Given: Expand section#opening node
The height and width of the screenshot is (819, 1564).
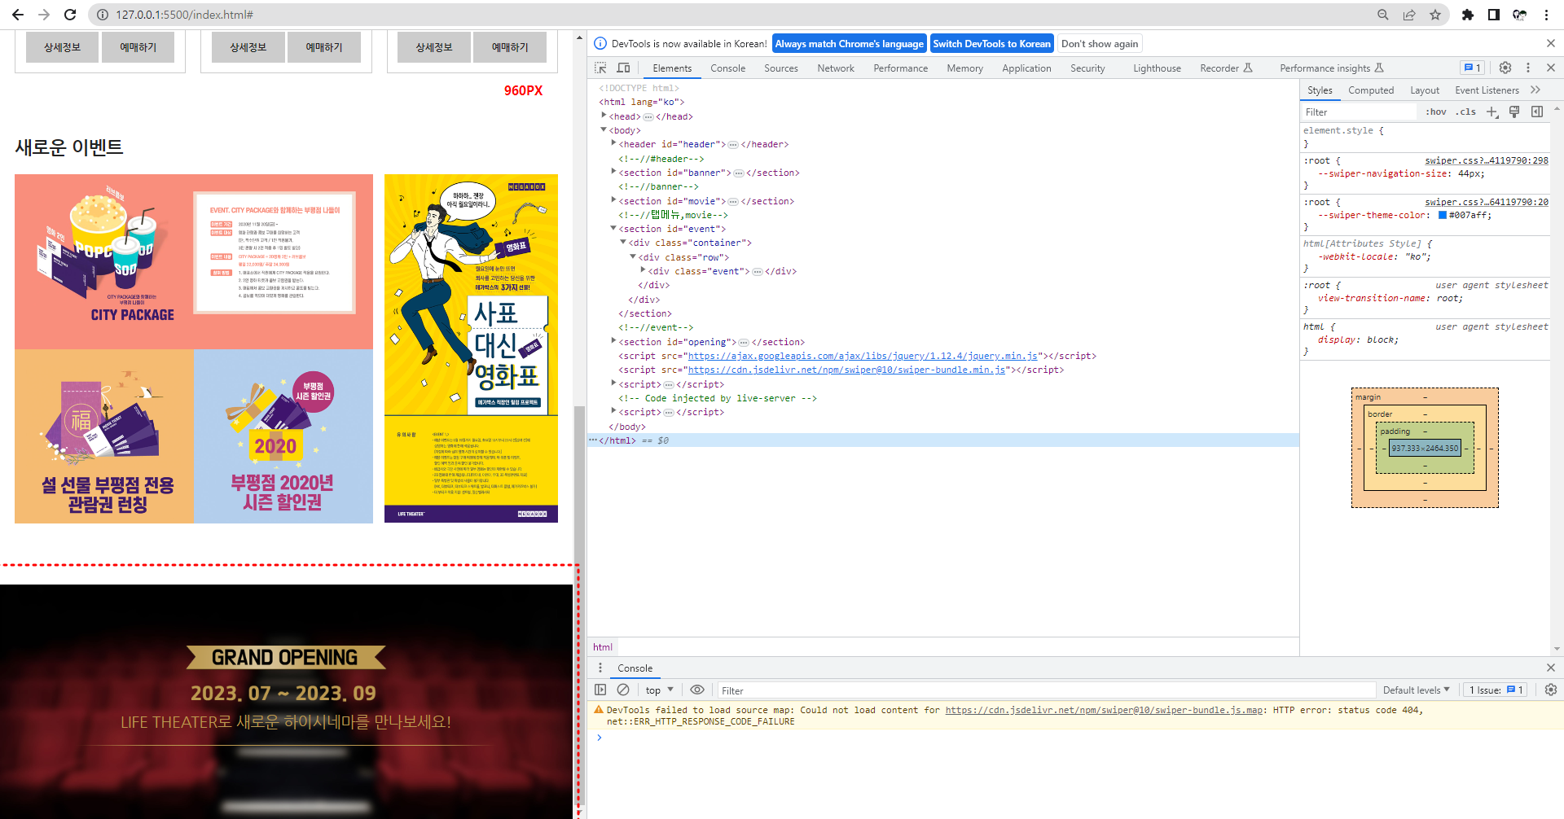Looking at the screenshot, I should (x=613, y=341).
